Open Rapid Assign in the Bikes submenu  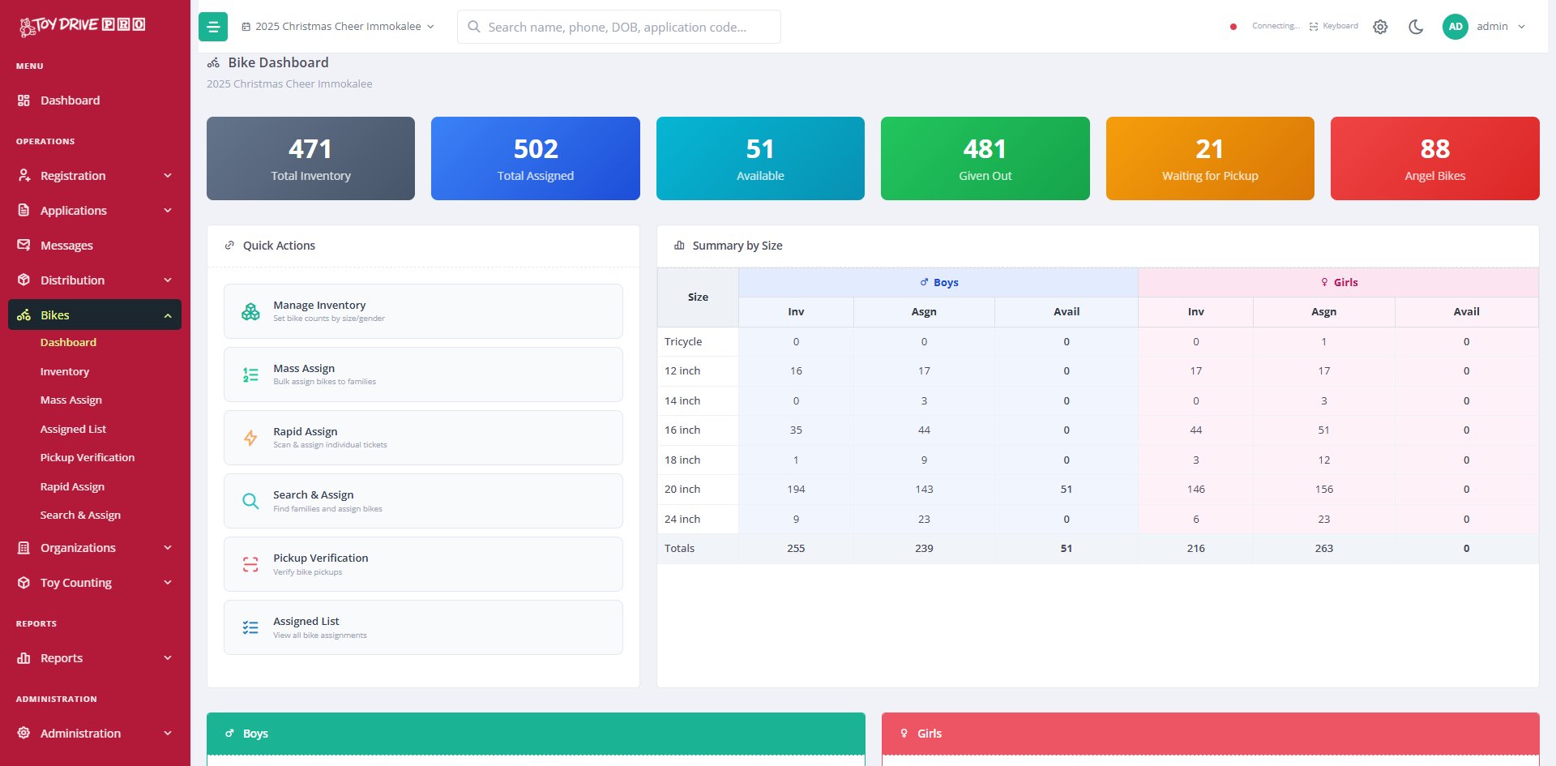[72, 487]
